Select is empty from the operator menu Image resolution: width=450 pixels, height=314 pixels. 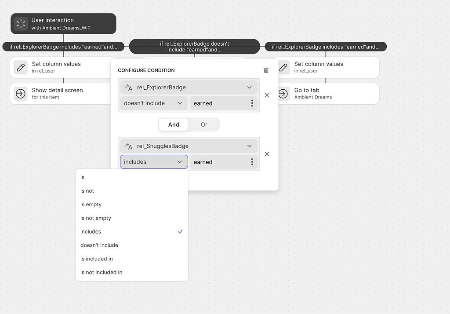[91, 204]
